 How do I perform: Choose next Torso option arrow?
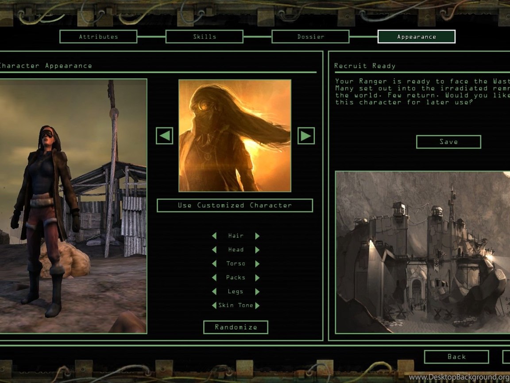(257, 264)
